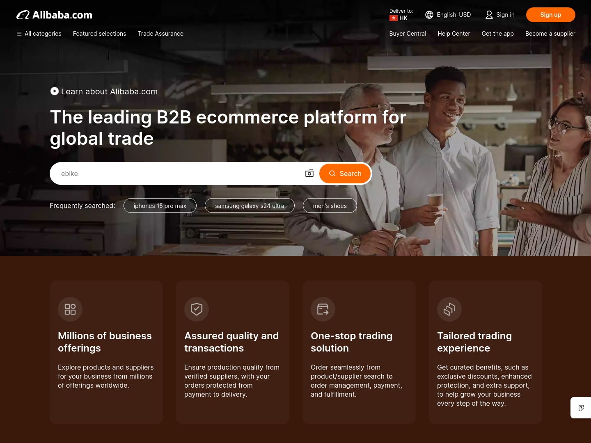Change the Deliver to HK location
This screenshot has width=591, height=443.
[x=401, y=15]
